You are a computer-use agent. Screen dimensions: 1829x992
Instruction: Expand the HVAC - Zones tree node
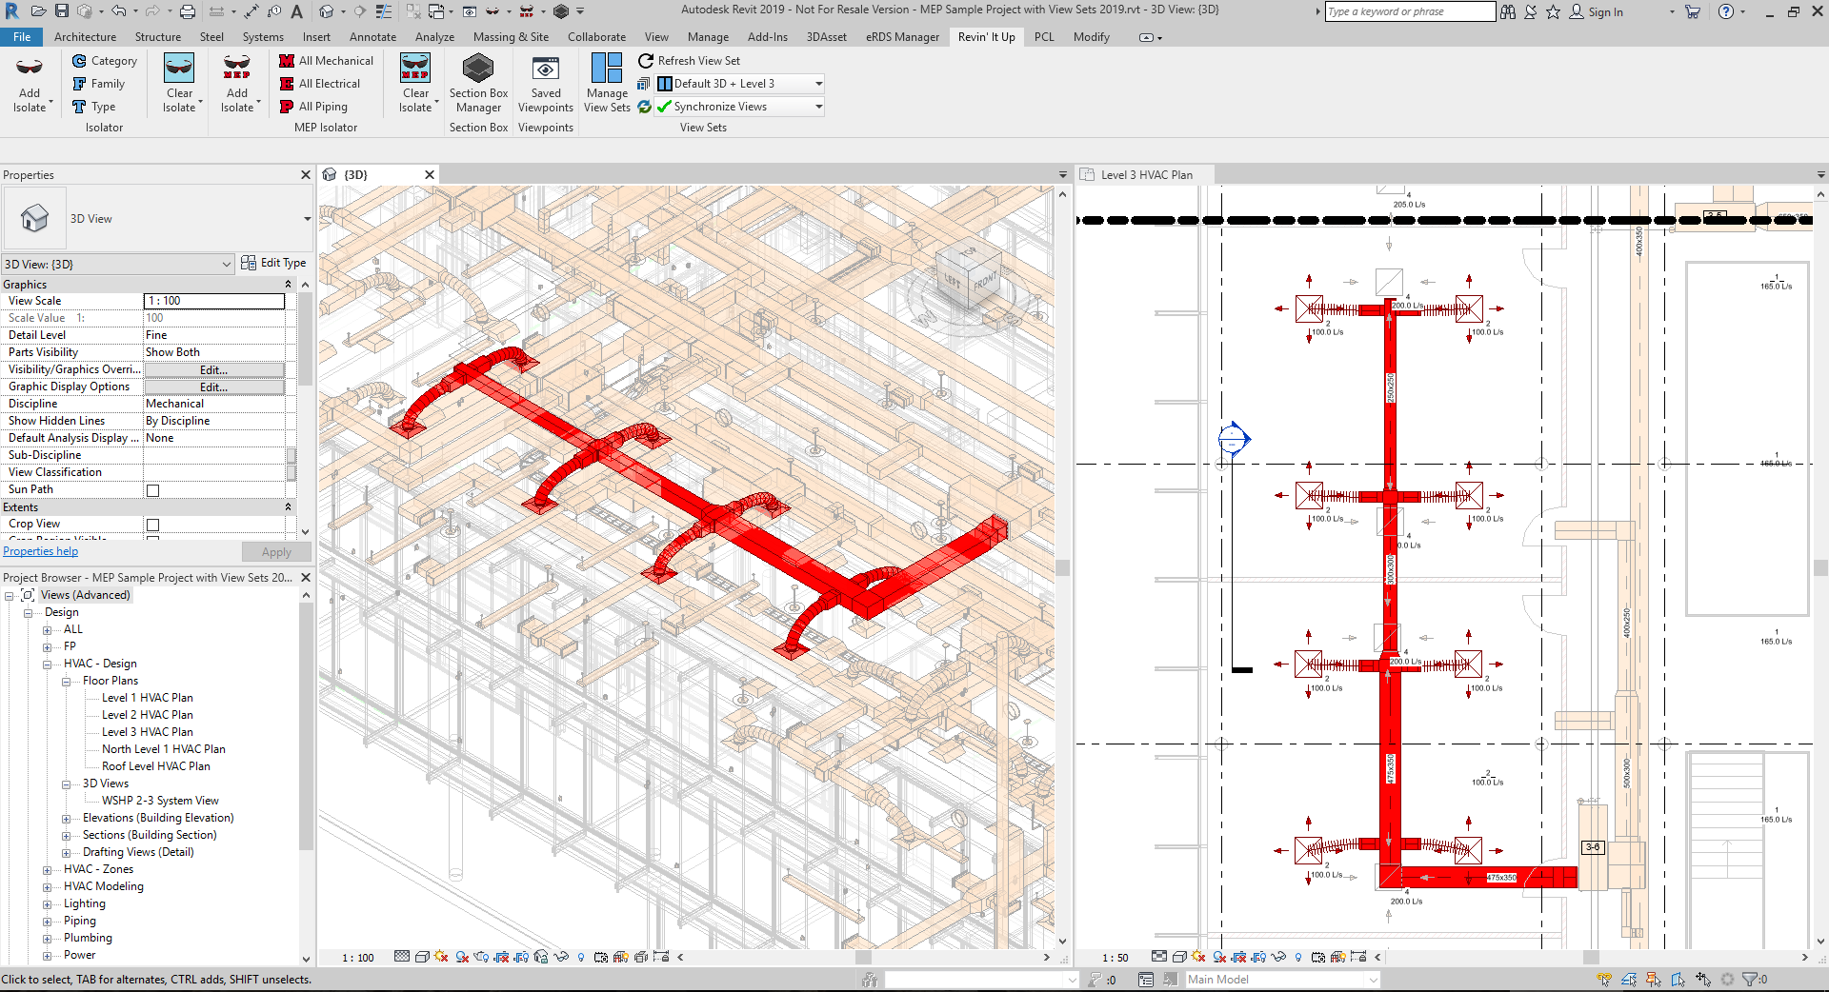[x=47, y=870]
